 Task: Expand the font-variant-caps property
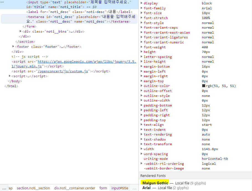click(x=142, y=27)
